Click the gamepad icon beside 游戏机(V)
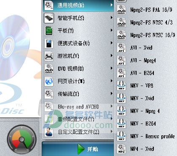Screen dimensions: 177x156 (x=49, y=56)
